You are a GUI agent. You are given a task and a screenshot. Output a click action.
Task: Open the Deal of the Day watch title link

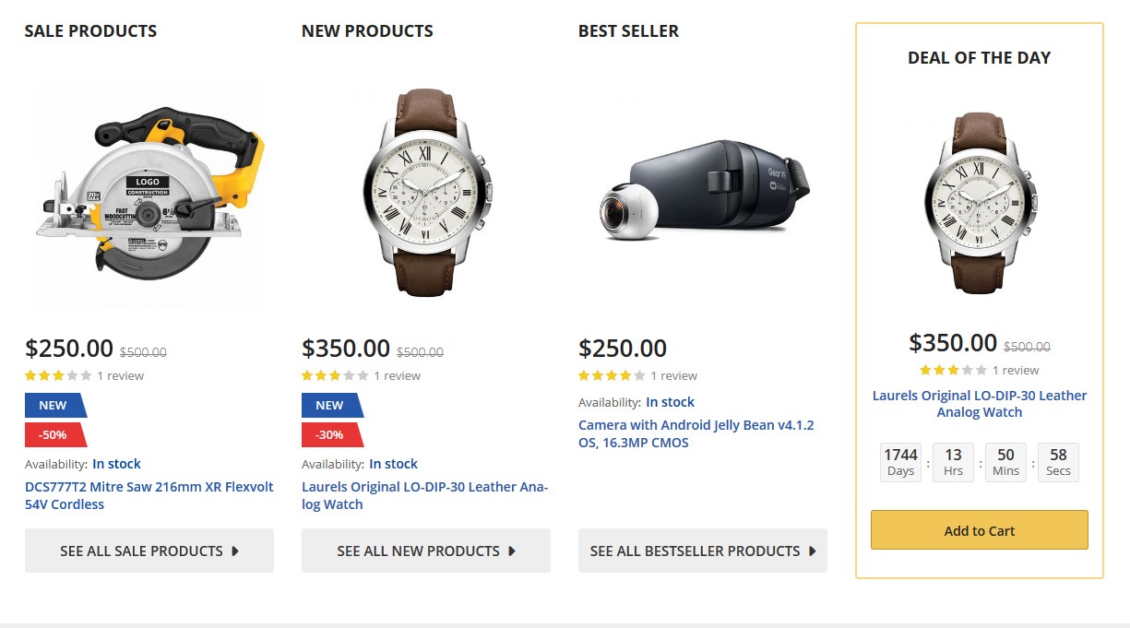980,404
